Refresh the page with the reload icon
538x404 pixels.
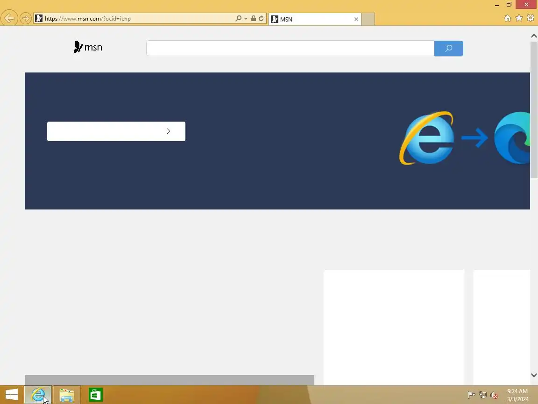click(261, 19)
